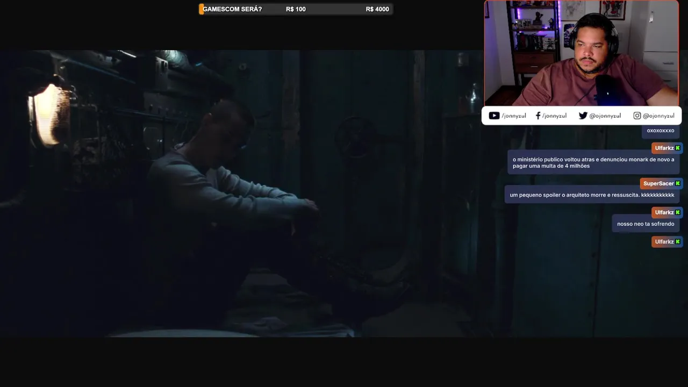Click the Instagram handle @ojonnyzul
Image resolution: width=688 pixels, height=387 pixels.
click(658, 116)
